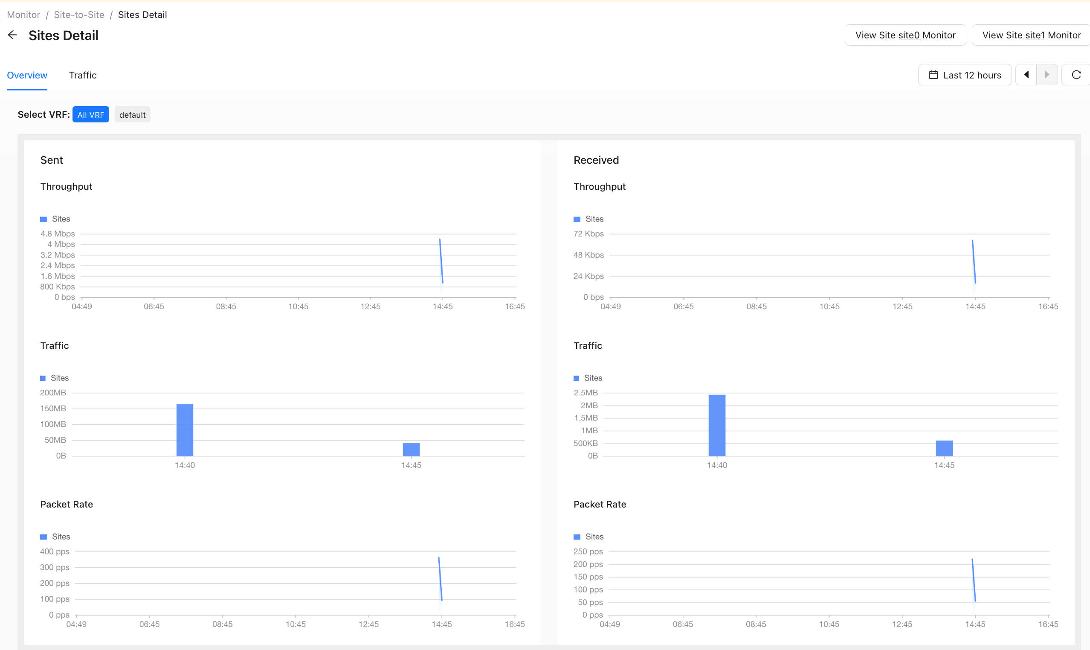This screenshot has height=650, width=1090.
Task: Go to the previous time range
Action: pyautogui.click(x=1026, y=75)
